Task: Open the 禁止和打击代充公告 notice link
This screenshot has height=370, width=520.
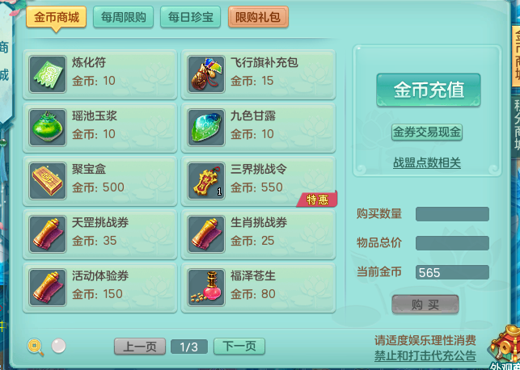Action: (x=425, y=356)
